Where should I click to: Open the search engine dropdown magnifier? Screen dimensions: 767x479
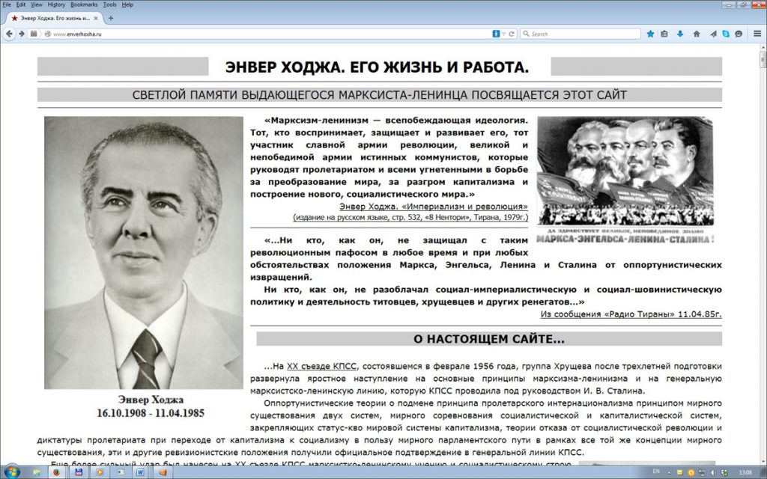click(x=527, y=34)
